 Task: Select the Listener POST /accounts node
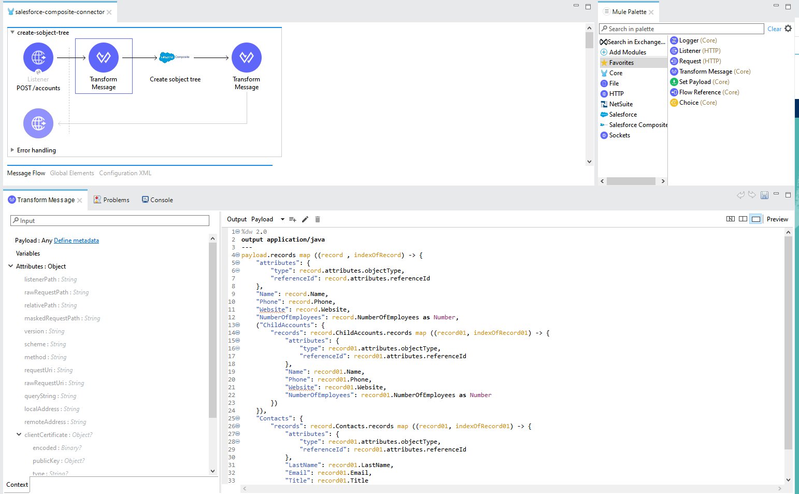coord(38,58)
